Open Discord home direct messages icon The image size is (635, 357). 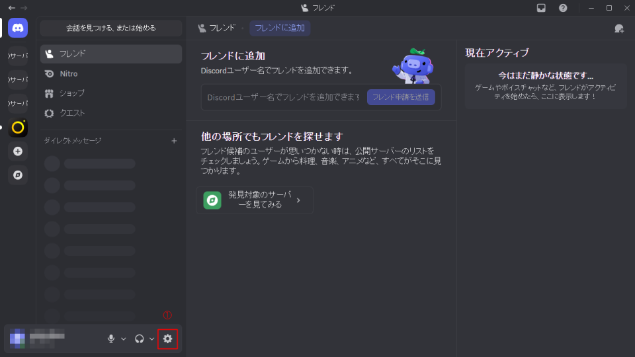pos(18,28)
